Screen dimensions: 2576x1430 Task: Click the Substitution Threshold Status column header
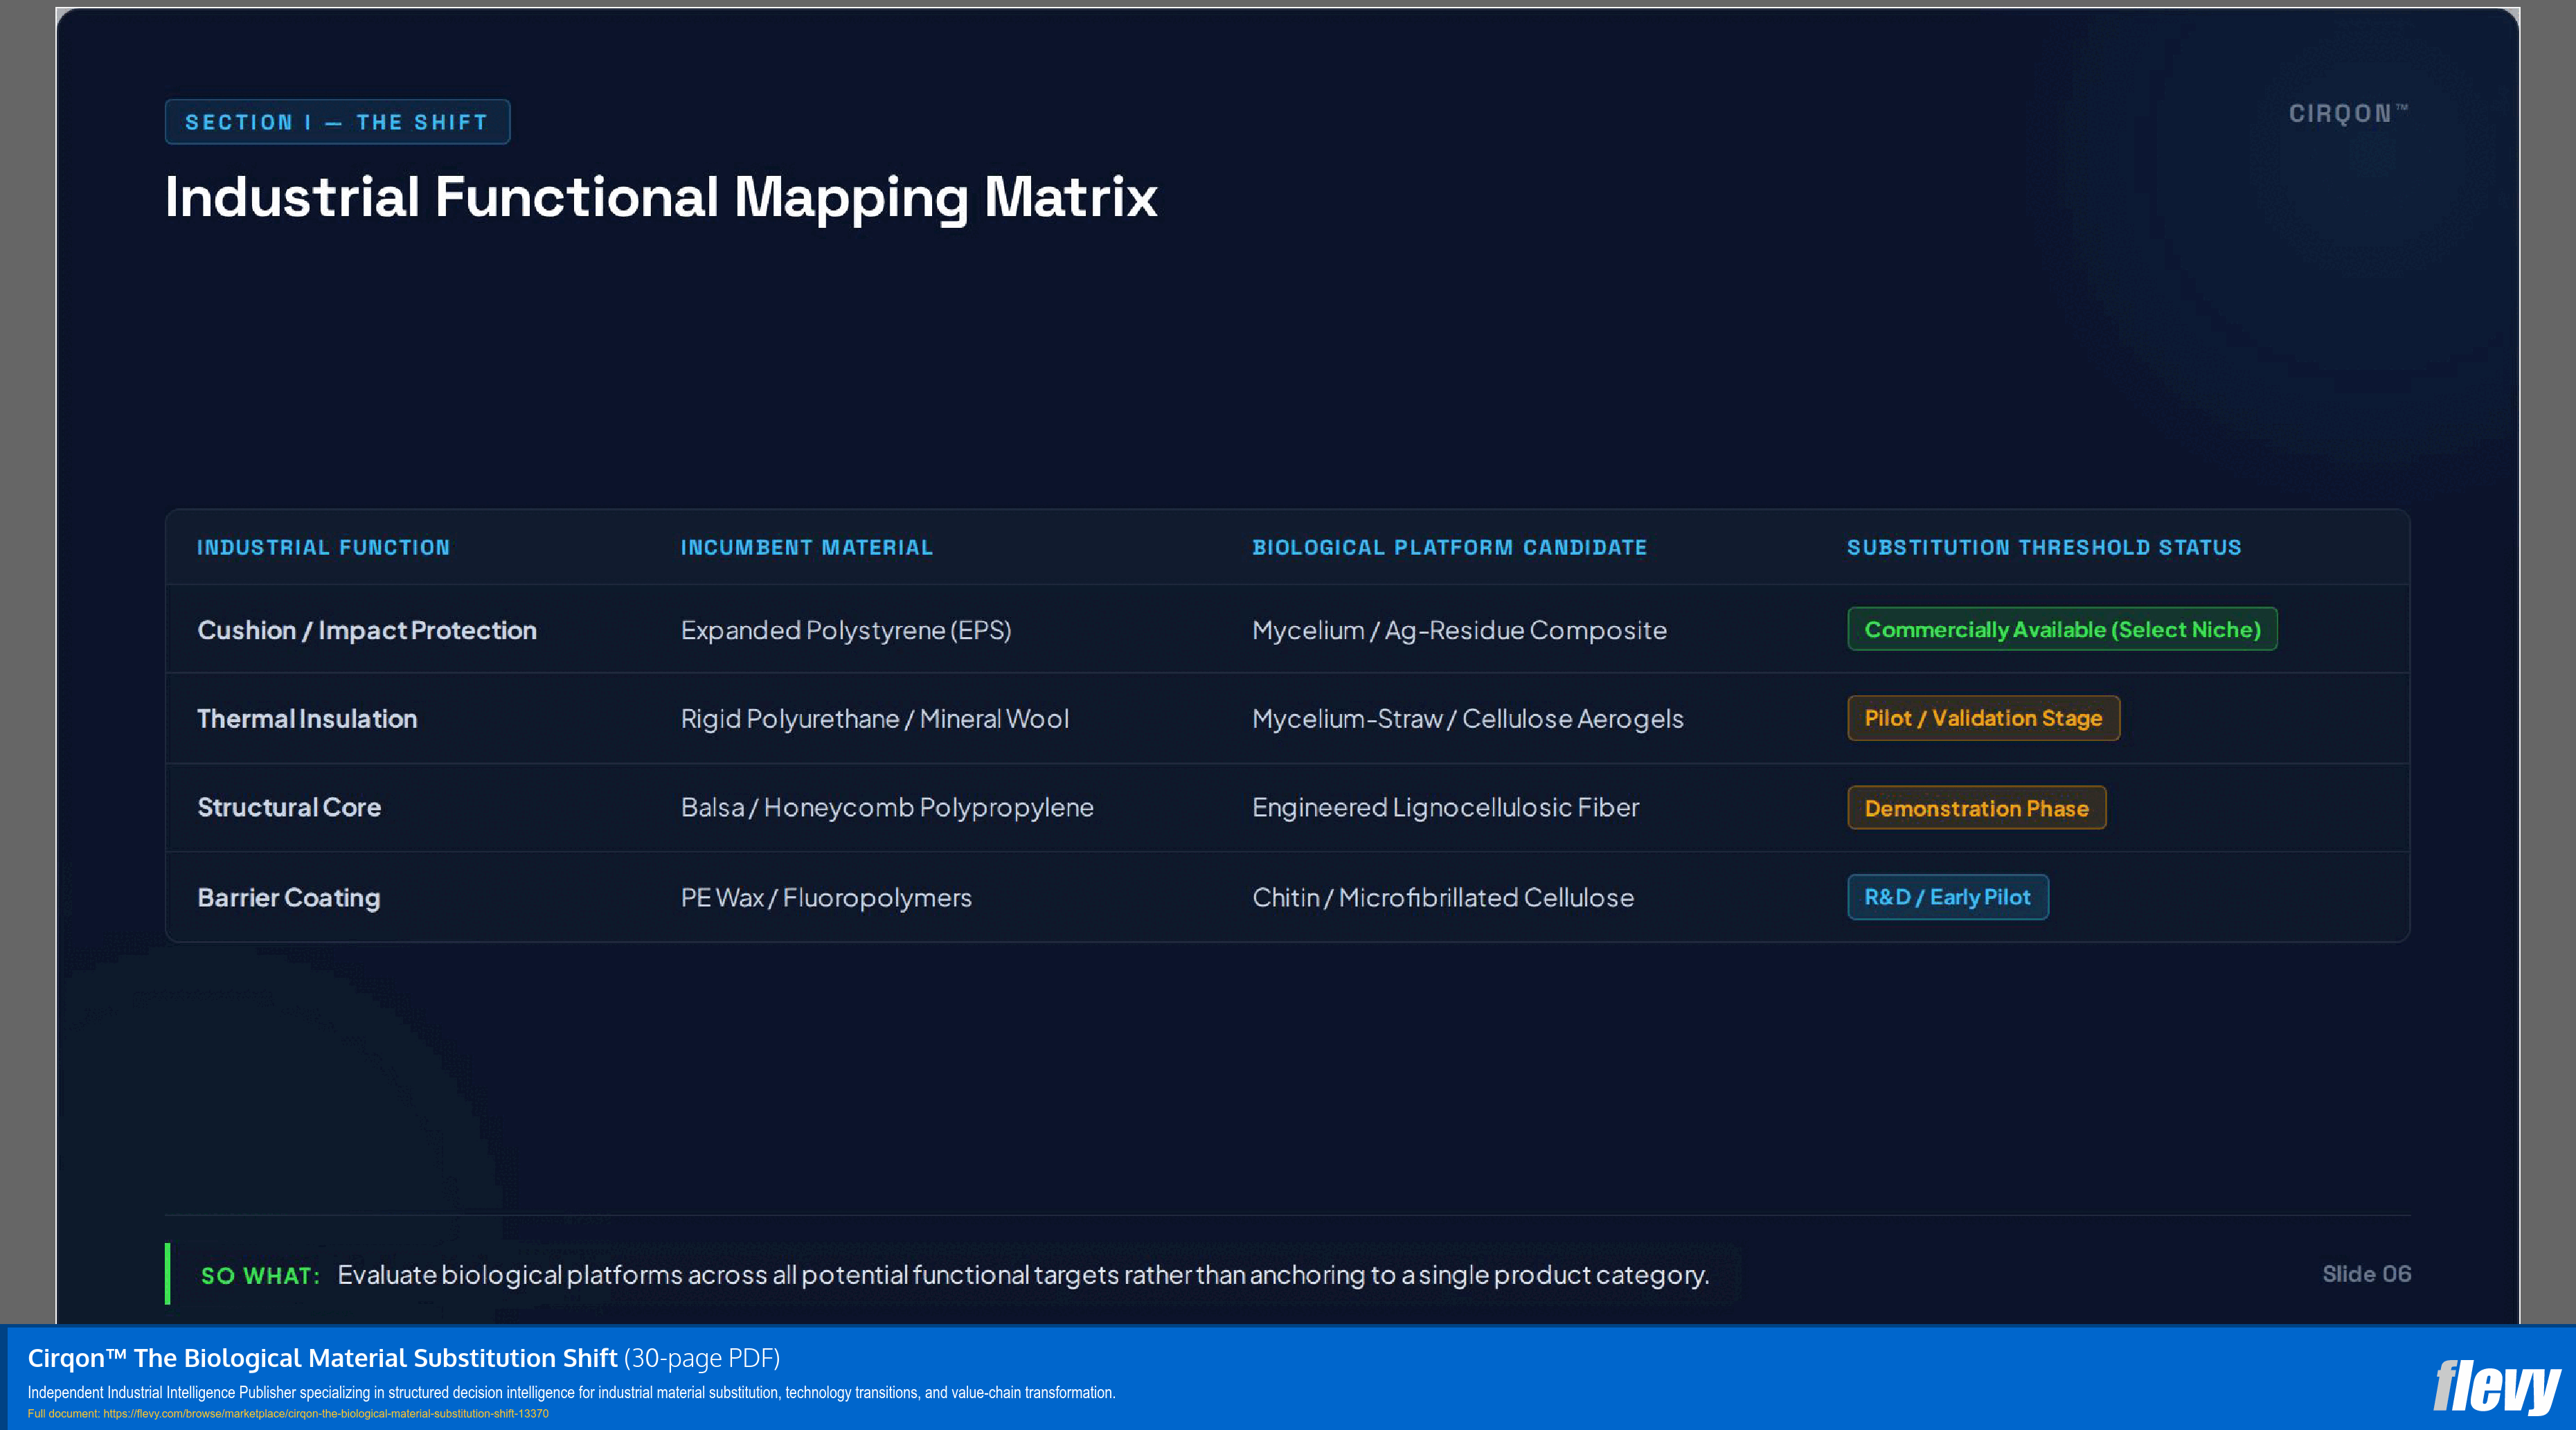2044,547
